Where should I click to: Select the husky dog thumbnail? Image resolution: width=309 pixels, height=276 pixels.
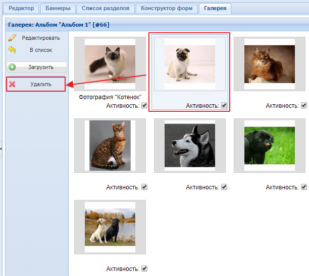click(189, 145)
